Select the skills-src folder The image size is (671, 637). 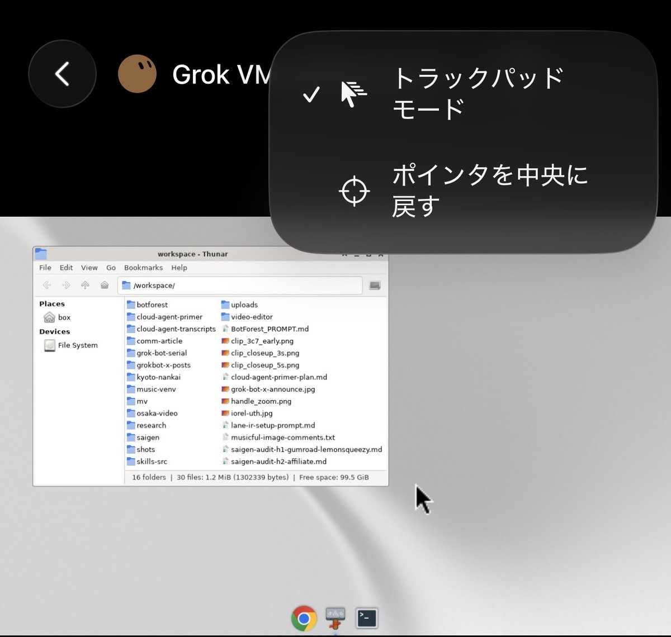[x=147, y=462]
